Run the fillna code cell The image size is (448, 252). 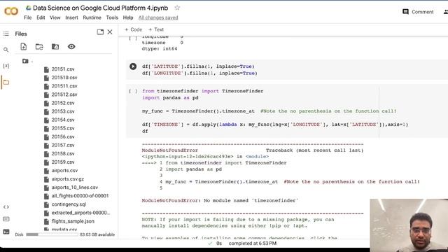(x=133, y=66)
